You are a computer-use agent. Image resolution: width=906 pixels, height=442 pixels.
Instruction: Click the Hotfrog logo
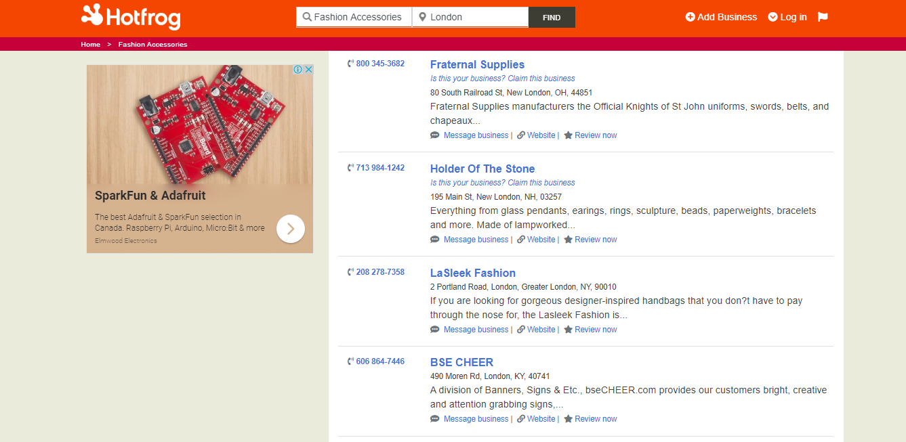click(131, 17)
